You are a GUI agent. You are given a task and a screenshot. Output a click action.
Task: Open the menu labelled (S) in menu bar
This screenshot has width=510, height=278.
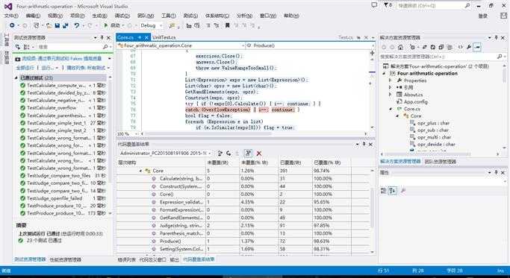tap(190, 16)
